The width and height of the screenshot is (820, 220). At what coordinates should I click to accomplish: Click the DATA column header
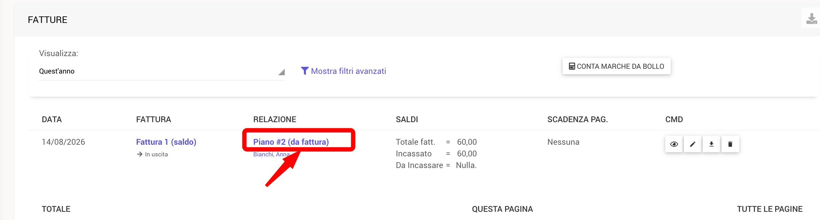[x=52, y=119]
